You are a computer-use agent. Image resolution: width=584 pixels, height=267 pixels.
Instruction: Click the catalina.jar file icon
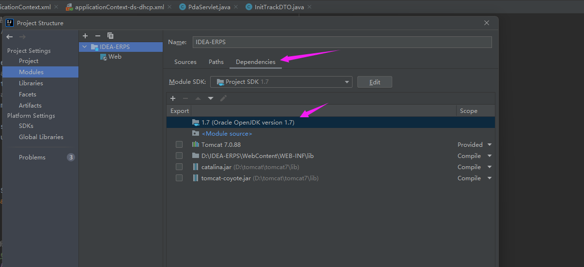coord(195,167)
